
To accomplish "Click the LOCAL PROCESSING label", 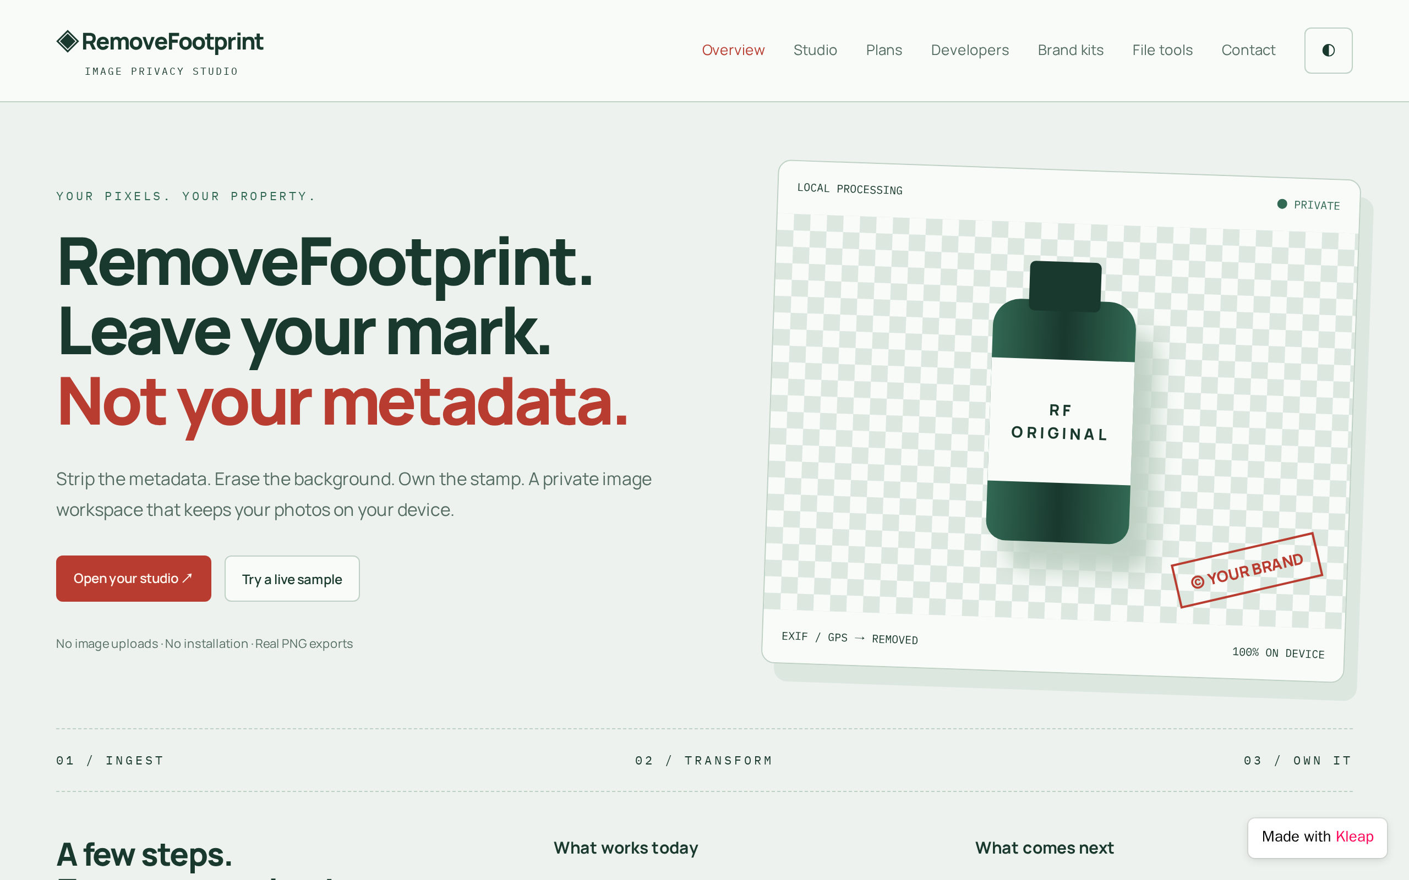I will coord(849,189).
